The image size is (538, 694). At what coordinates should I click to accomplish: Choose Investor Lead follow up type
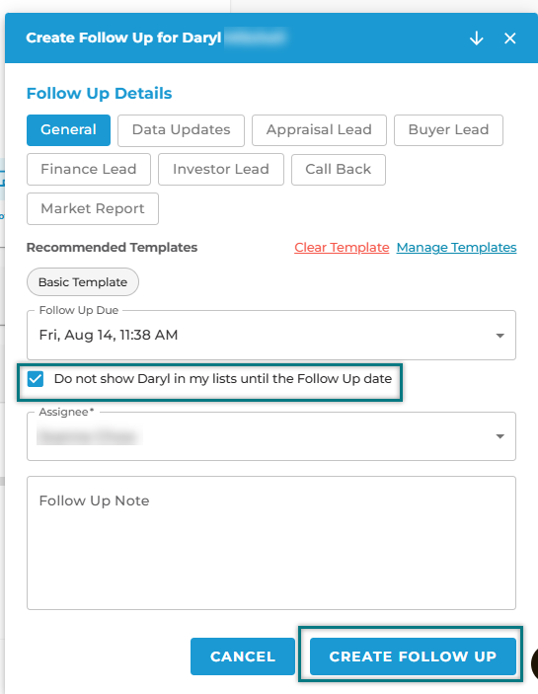[x=221, y=169]
